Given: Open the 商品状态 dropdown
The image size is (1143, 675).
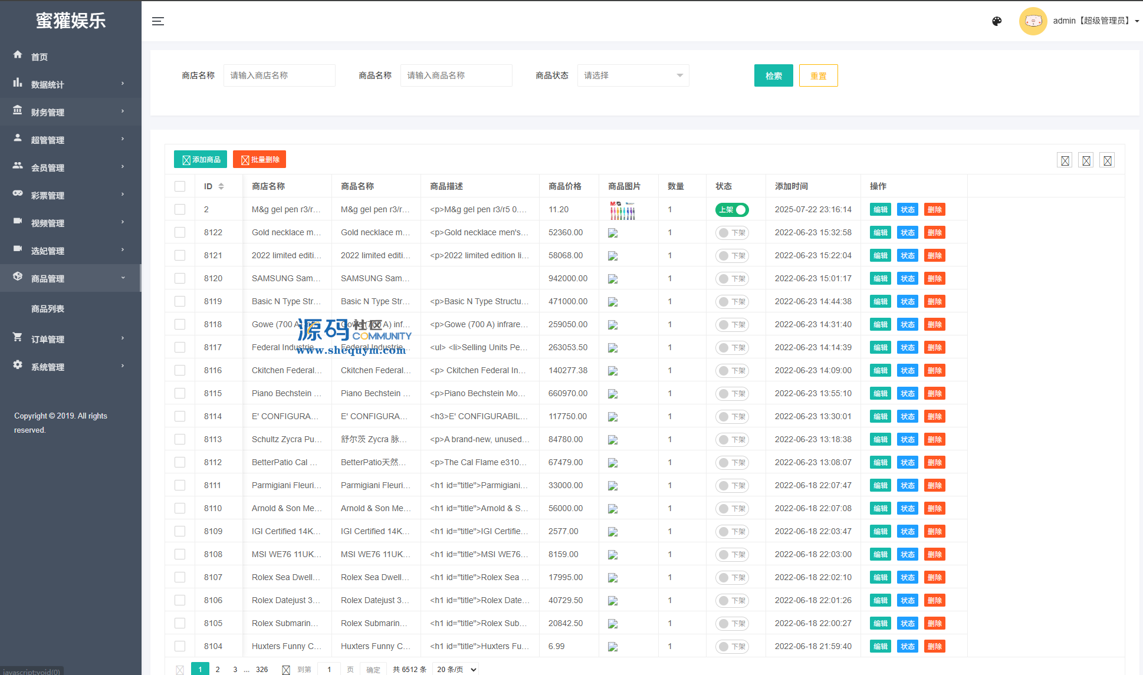Looking at the screenshot, I should pyautogui.click(x=633, y=75).
